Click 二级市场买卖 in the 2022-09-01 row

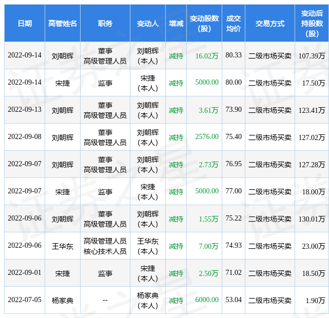270,273
